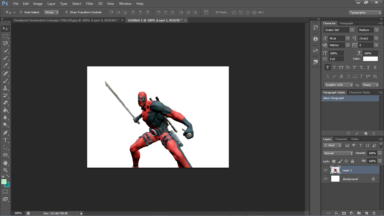
Task: Delete layer with trash icon in Layers panel
Action: click(374, 213)
